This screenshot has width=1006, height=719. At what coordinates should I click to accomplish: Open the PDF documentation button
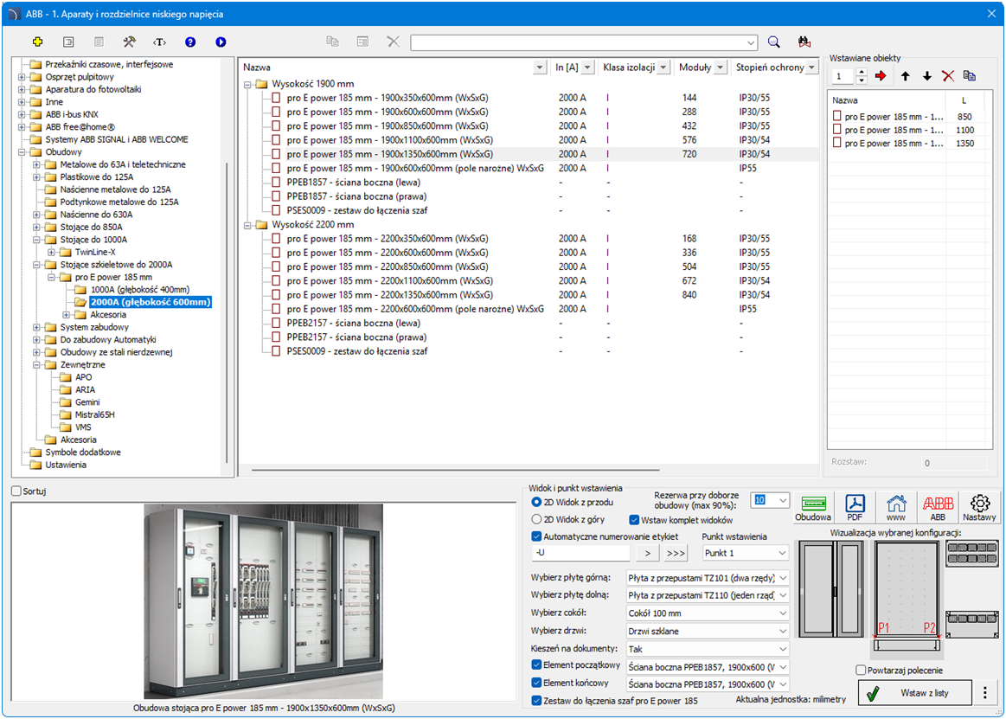[x=855, y=507]
